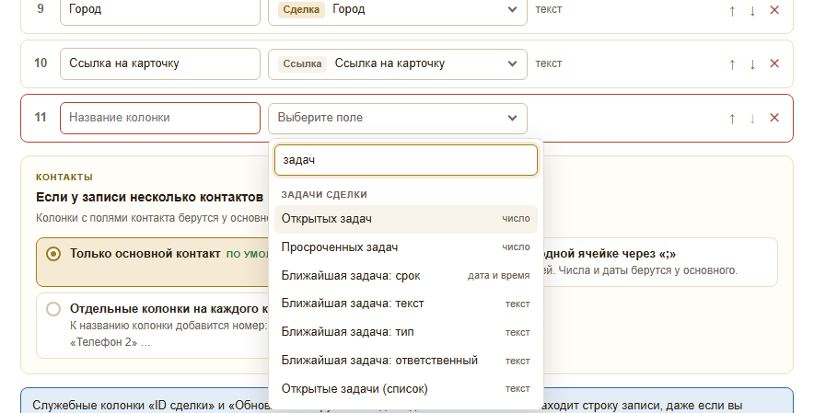Click the row number 11
The width and height of the screenshot is (814, 413).
41,117
